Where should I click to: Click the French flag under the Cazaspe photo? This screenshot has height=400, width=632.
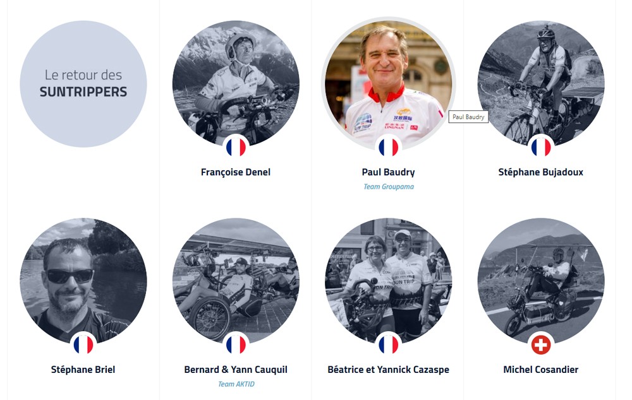388,344
